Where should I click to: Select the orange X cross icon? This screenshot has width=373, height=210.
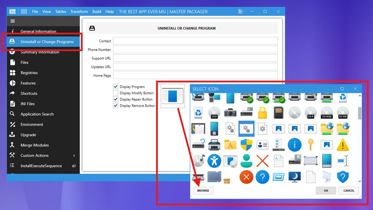pyautogui.click(x=263, y=161)
